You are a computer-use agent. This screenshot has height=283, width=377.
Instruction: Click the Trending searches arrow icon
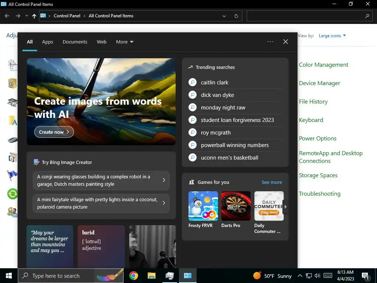(x=190, y=67)
